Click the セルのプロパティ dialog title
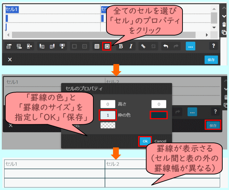Image resolution: width=229 pixels, height=190 pixels. (84, 88)
